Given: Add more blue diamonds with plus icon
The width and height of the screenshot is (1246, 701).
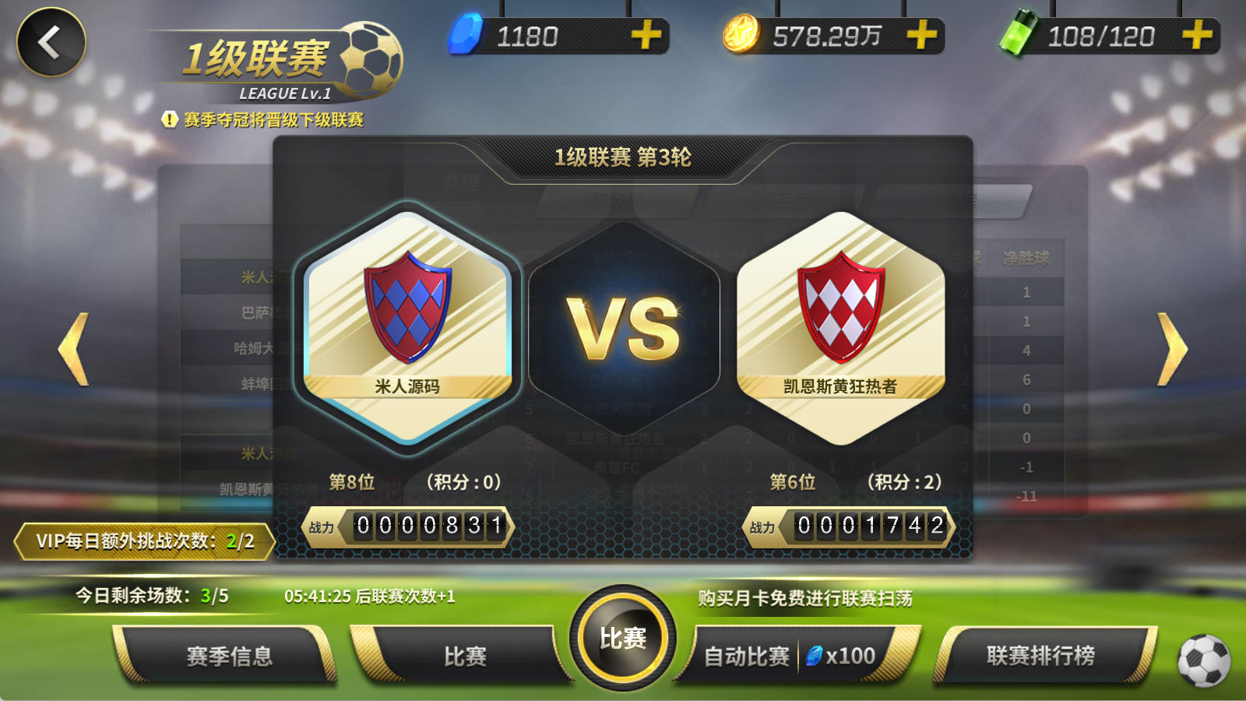Looking at the screenshot, I should coord(646,35).
